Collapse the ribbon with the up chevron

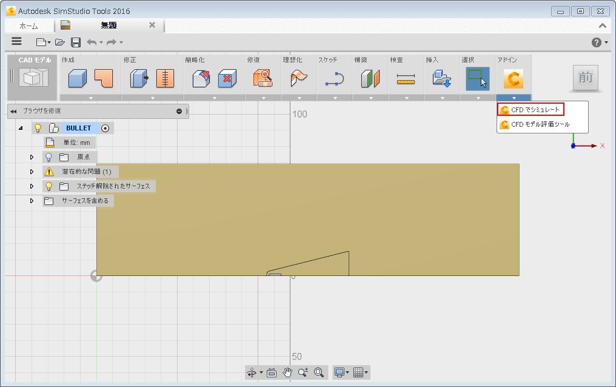coord(602,26)
